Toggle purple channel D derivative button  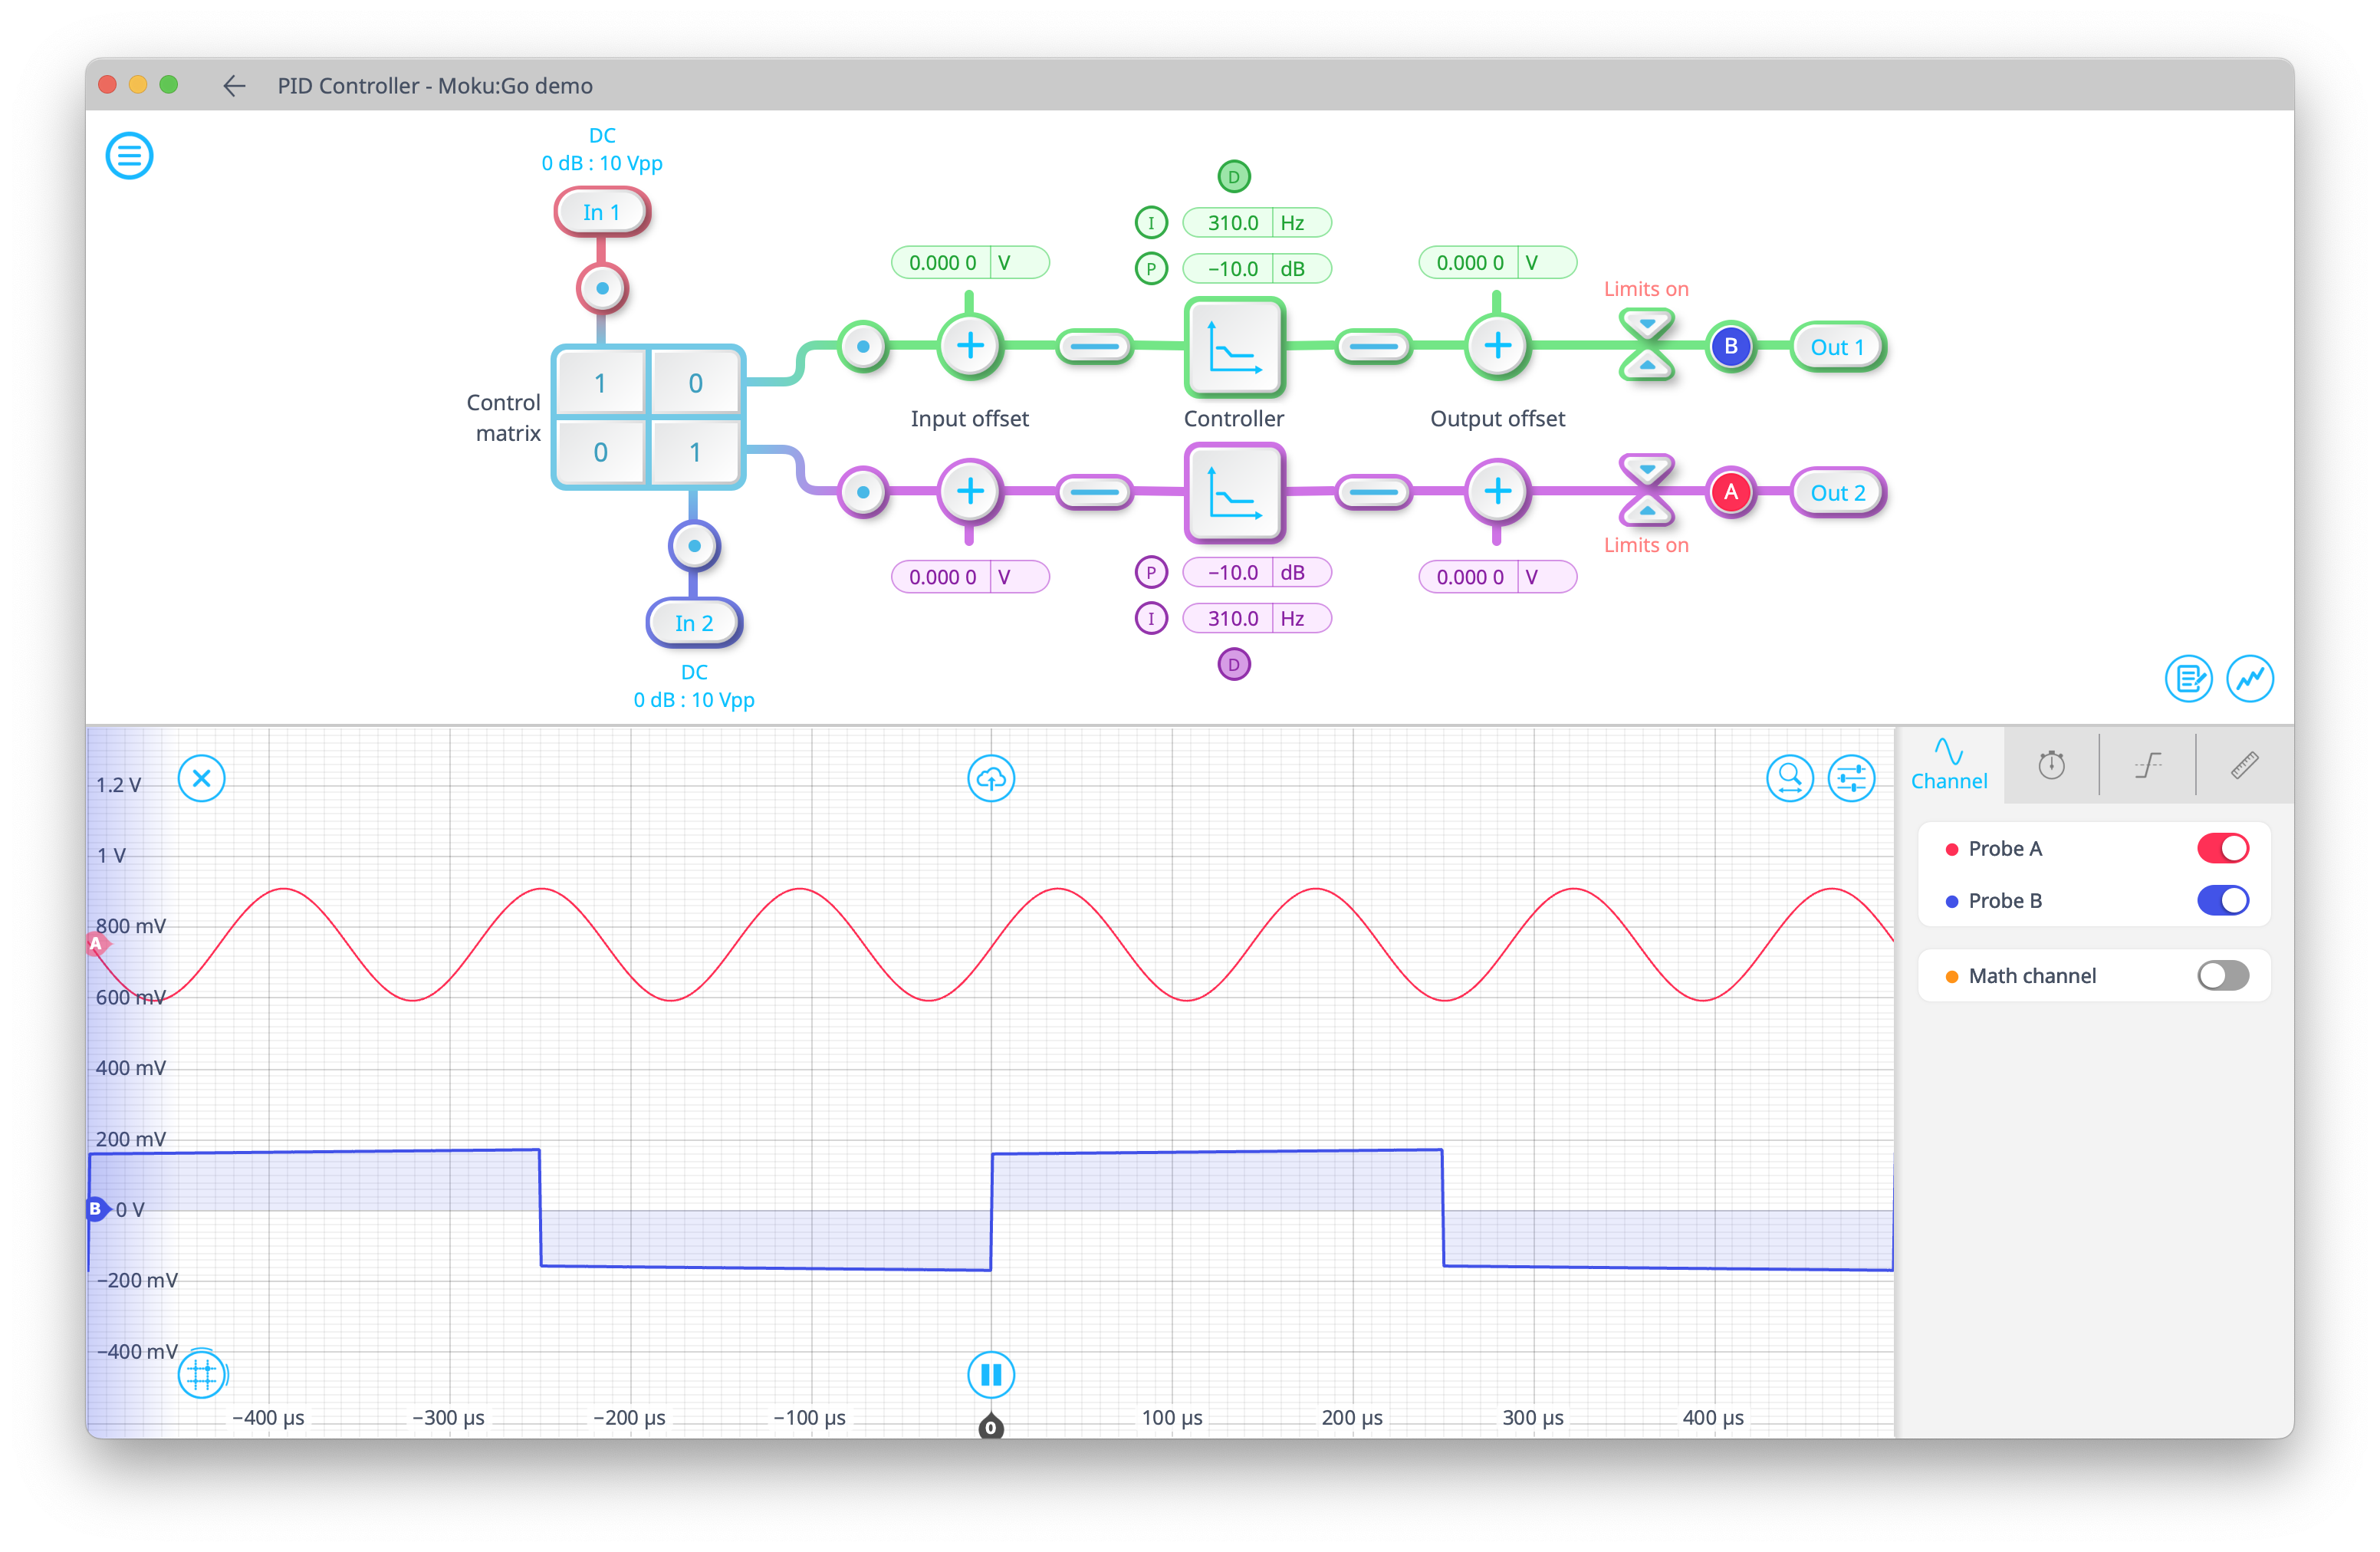tap(1234, 665)
